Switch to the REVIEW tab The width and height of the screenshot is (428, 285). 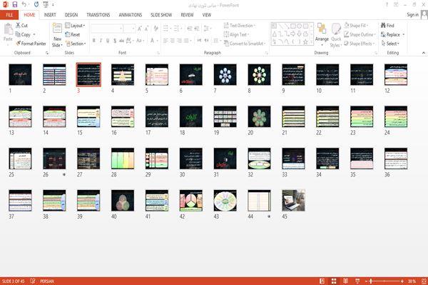[x=187, y=15]
